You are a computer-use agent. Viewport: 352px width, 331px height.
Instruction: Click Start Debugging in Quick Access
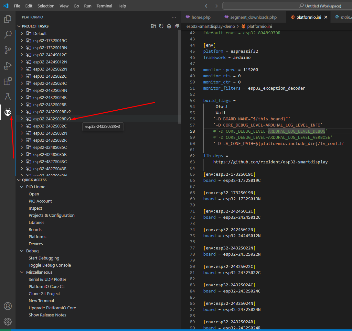click(x=44, y=258)
